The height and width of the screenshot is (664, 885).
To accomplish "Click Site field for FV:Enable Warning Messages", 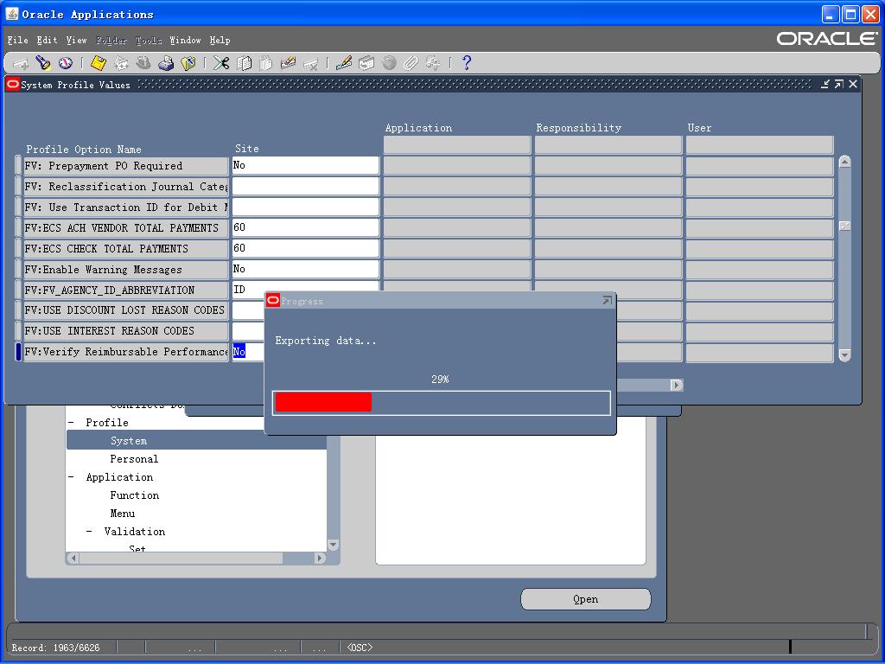I will click(305, 269).
